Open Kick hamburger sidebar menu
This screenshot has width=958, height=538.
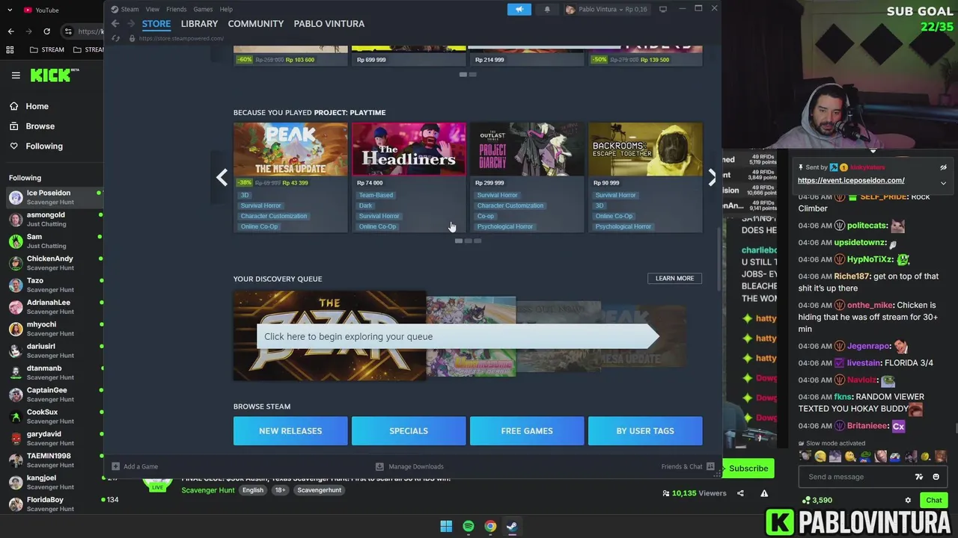click(16, 75)
